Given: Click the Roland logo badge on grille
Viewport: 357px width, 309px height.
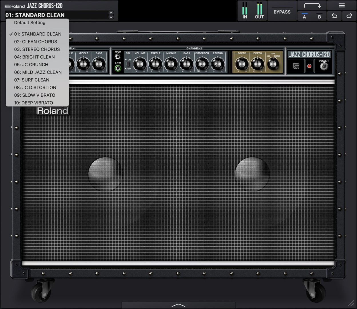Looking at the screenshot, I should click(x=53, y=111).
